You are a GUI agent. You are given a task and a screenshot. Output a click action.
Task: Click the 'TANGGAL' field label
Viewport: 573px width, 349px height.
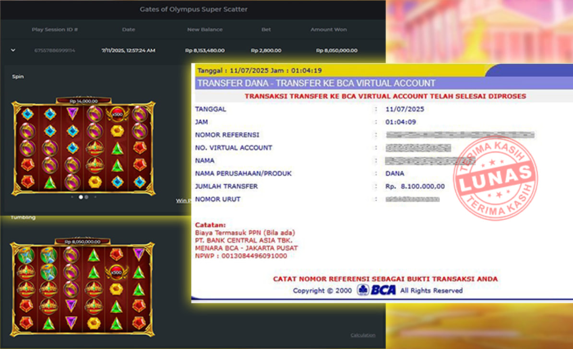point(211,109)
